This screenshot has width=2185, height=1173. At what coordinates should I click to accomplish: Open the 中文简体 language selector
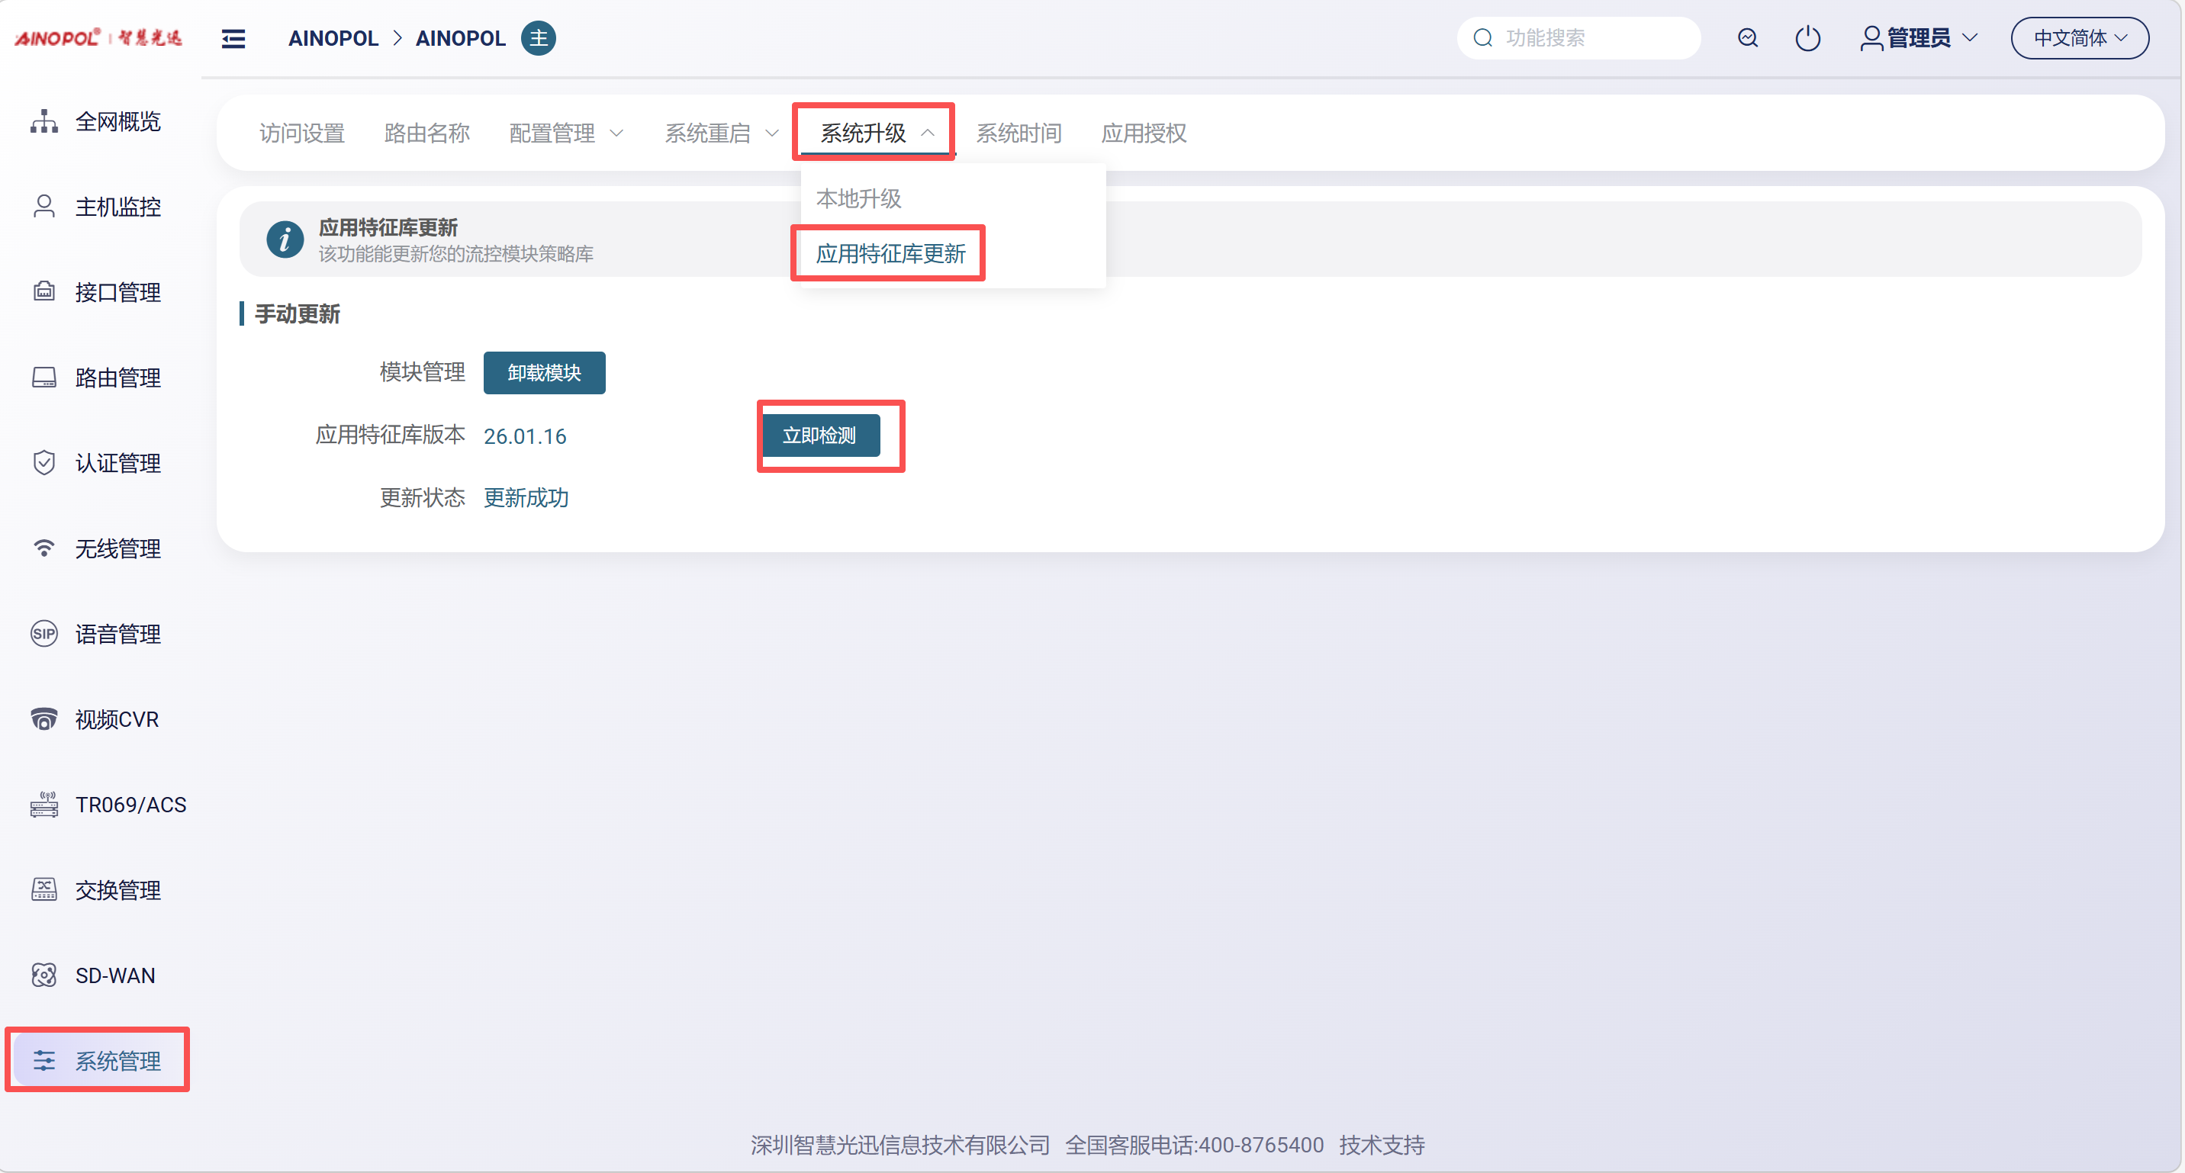point(2079,38)
